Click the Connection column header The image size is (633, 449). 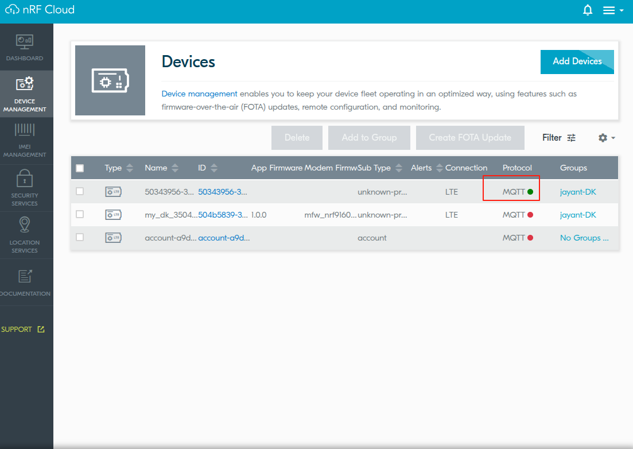[x=466, y=168]
